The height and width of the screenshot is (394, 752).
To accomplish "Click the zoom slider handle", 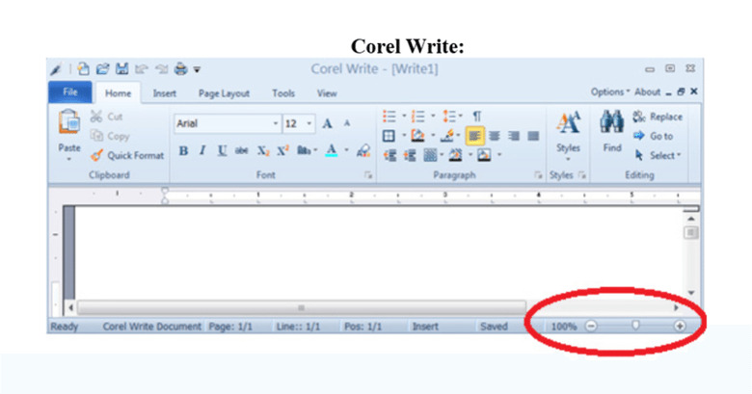I will pyautogui.click(x=635, y=326).
